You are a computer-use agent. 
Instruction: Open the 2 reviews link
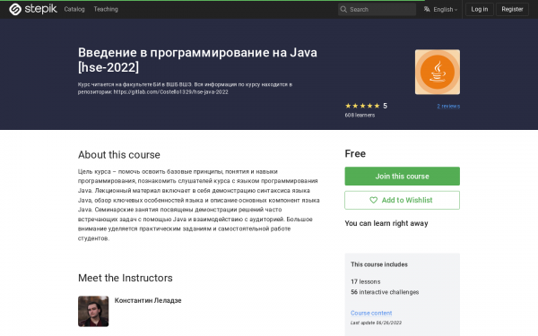tap(448, 107)
